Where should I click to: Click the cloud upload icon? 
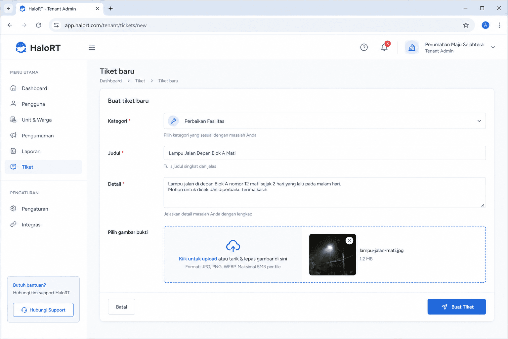tap(233, 246)
